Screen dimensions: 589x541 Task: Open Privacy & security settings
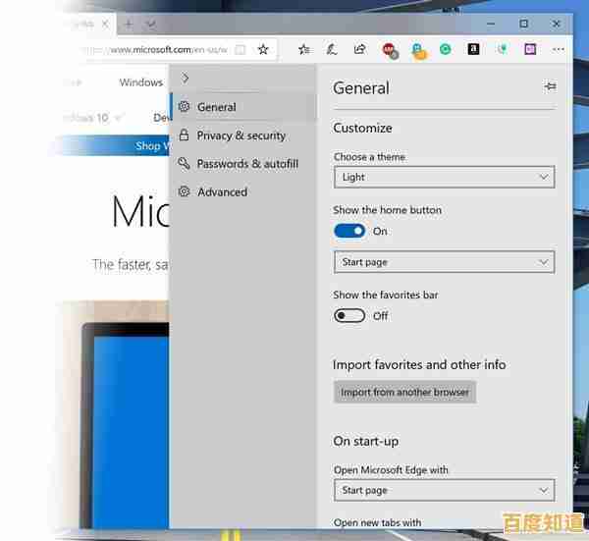click(x=242, y=135)
